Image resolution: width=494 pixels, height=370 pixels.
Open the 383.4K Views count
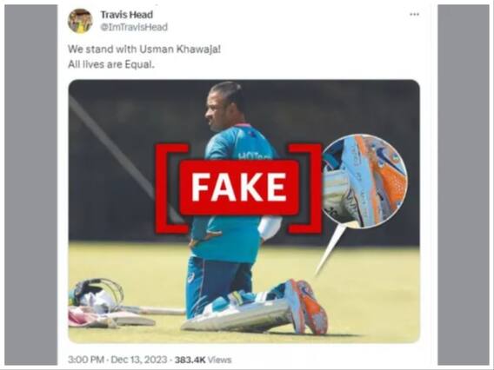point(204,360)
